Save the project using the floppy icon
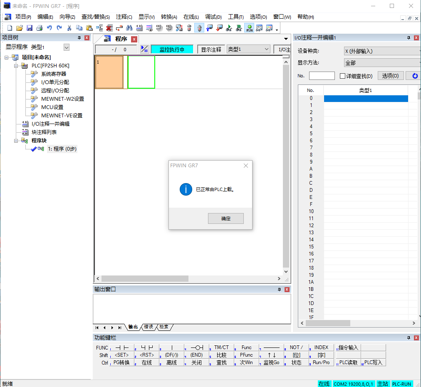This screenshot has width=421, height=387. click(x=29, y=28)
